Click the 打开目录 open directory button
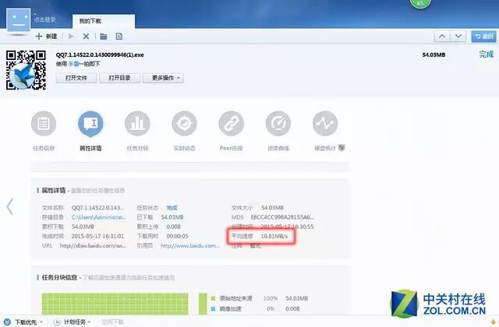The width and height of the screenshot is (499, 327). [119, 78]
